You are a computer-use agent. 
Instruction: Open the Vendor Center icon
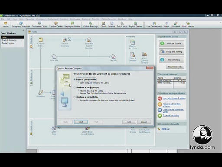coord(56,24)
